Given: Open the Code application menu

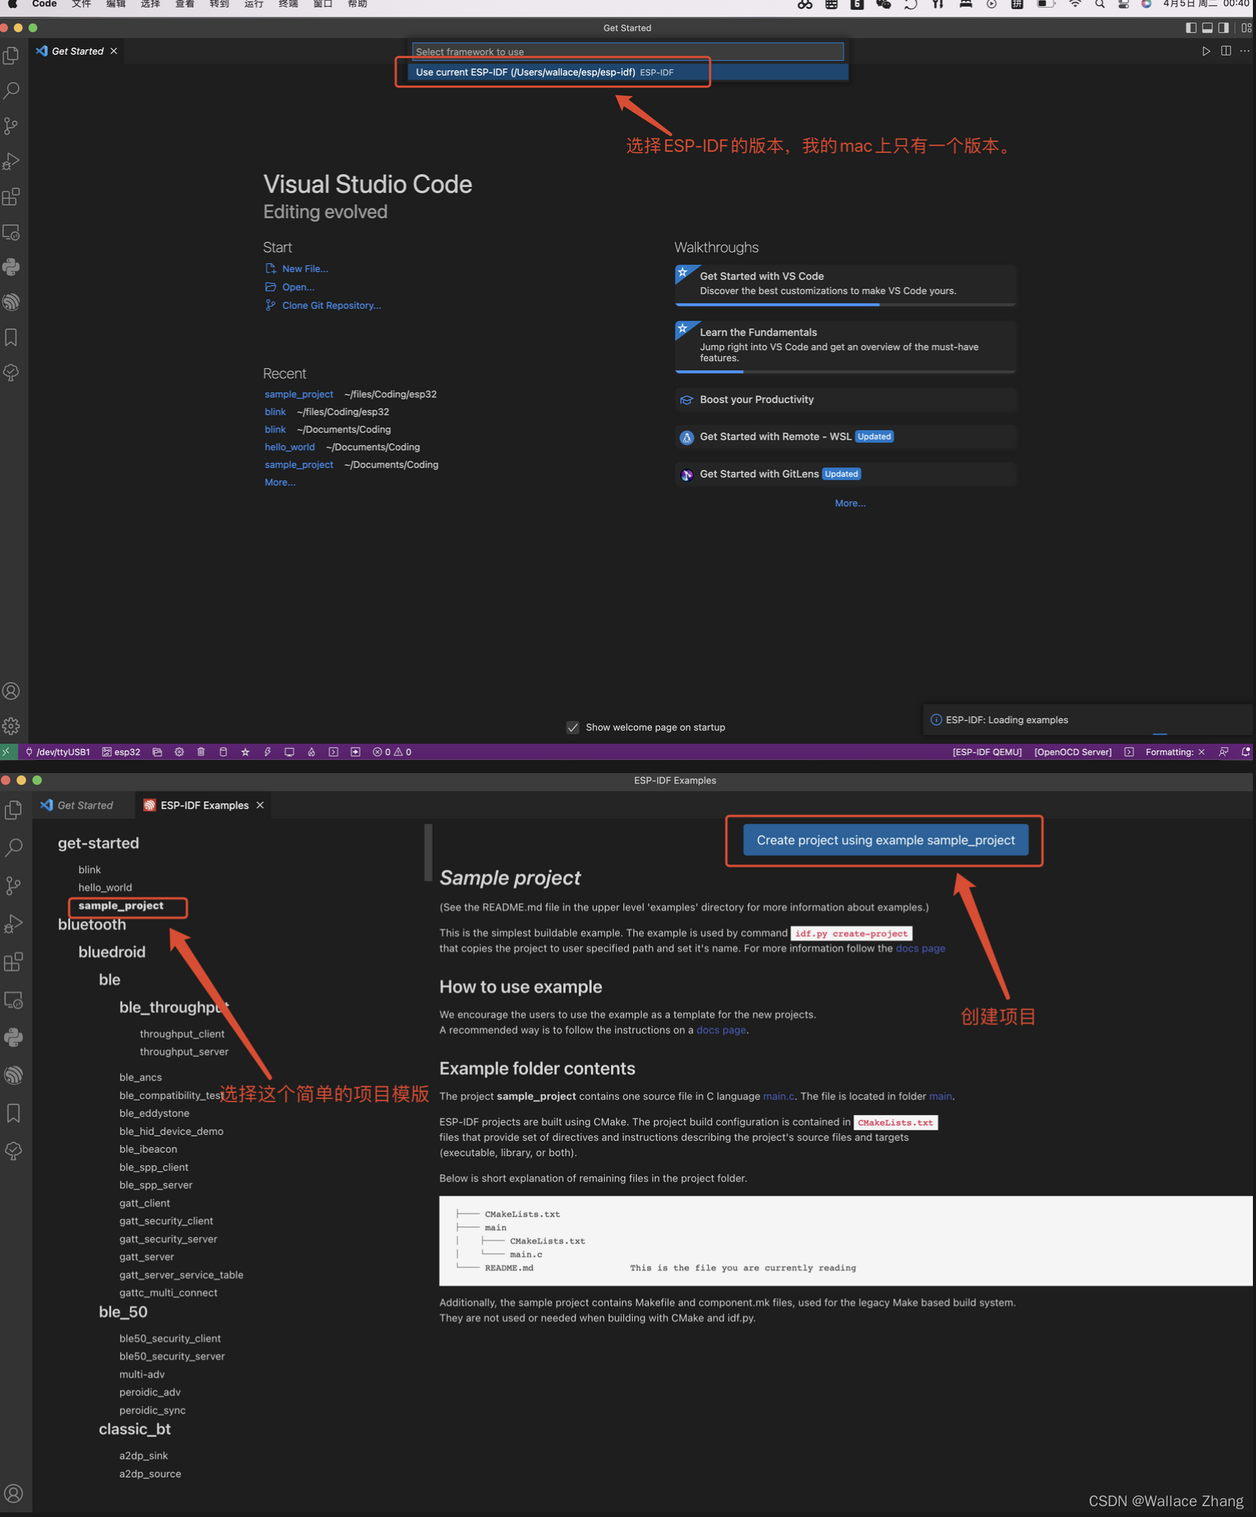Looking at the screenshot, I should [45, 5].
